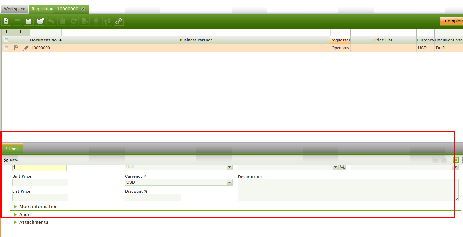Click the Price List column header
Screen dimensions: 463x237
click(x=383, y=40)
